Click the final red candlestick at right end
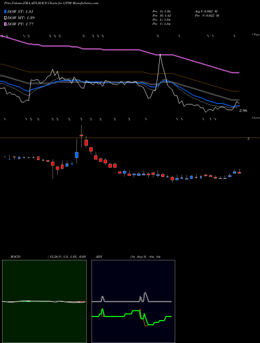The height and width of the screenshot is (343, 260). (x=239, y=173)
